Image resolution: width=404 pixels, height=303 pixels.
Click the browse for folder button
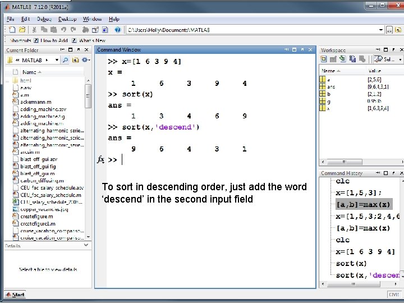tap(389, 30)
